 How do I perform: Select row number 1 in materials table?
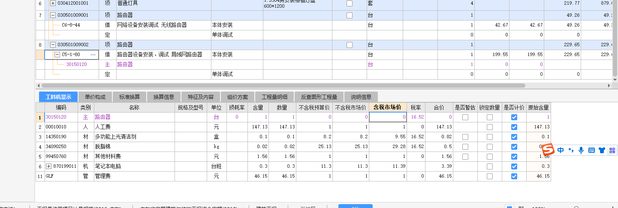pyautogui.click(x=40, y=117)
